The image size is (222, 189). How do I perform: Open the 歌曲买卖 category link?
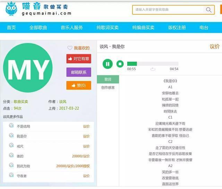pyautogui.click(x=21, y=102)
